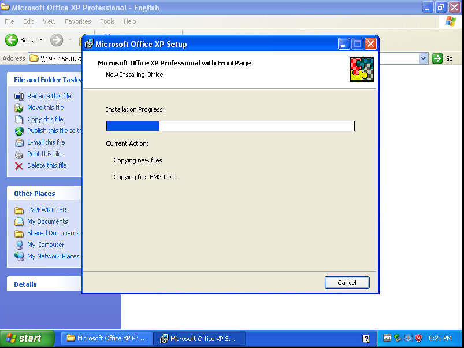
Task: Switch to Microsoft Office XP S... taskbar button
Action: [199, 338]
